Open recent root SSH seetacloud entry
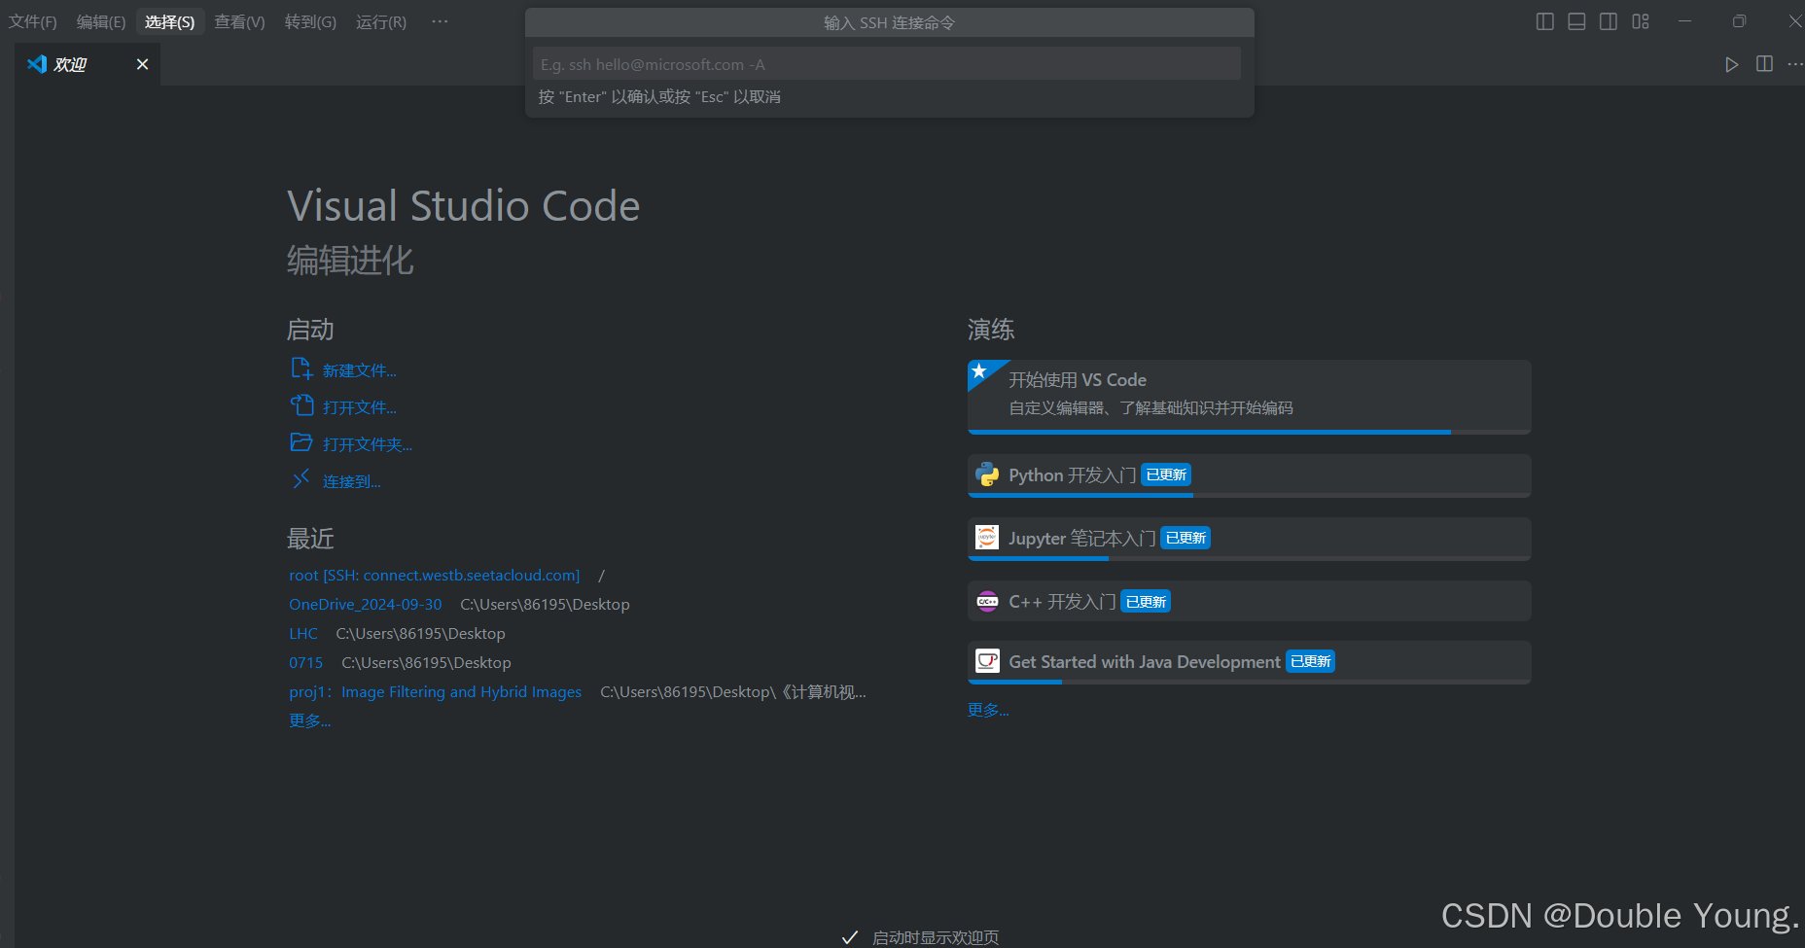The image size is (1805, 948). click(434, 575)
